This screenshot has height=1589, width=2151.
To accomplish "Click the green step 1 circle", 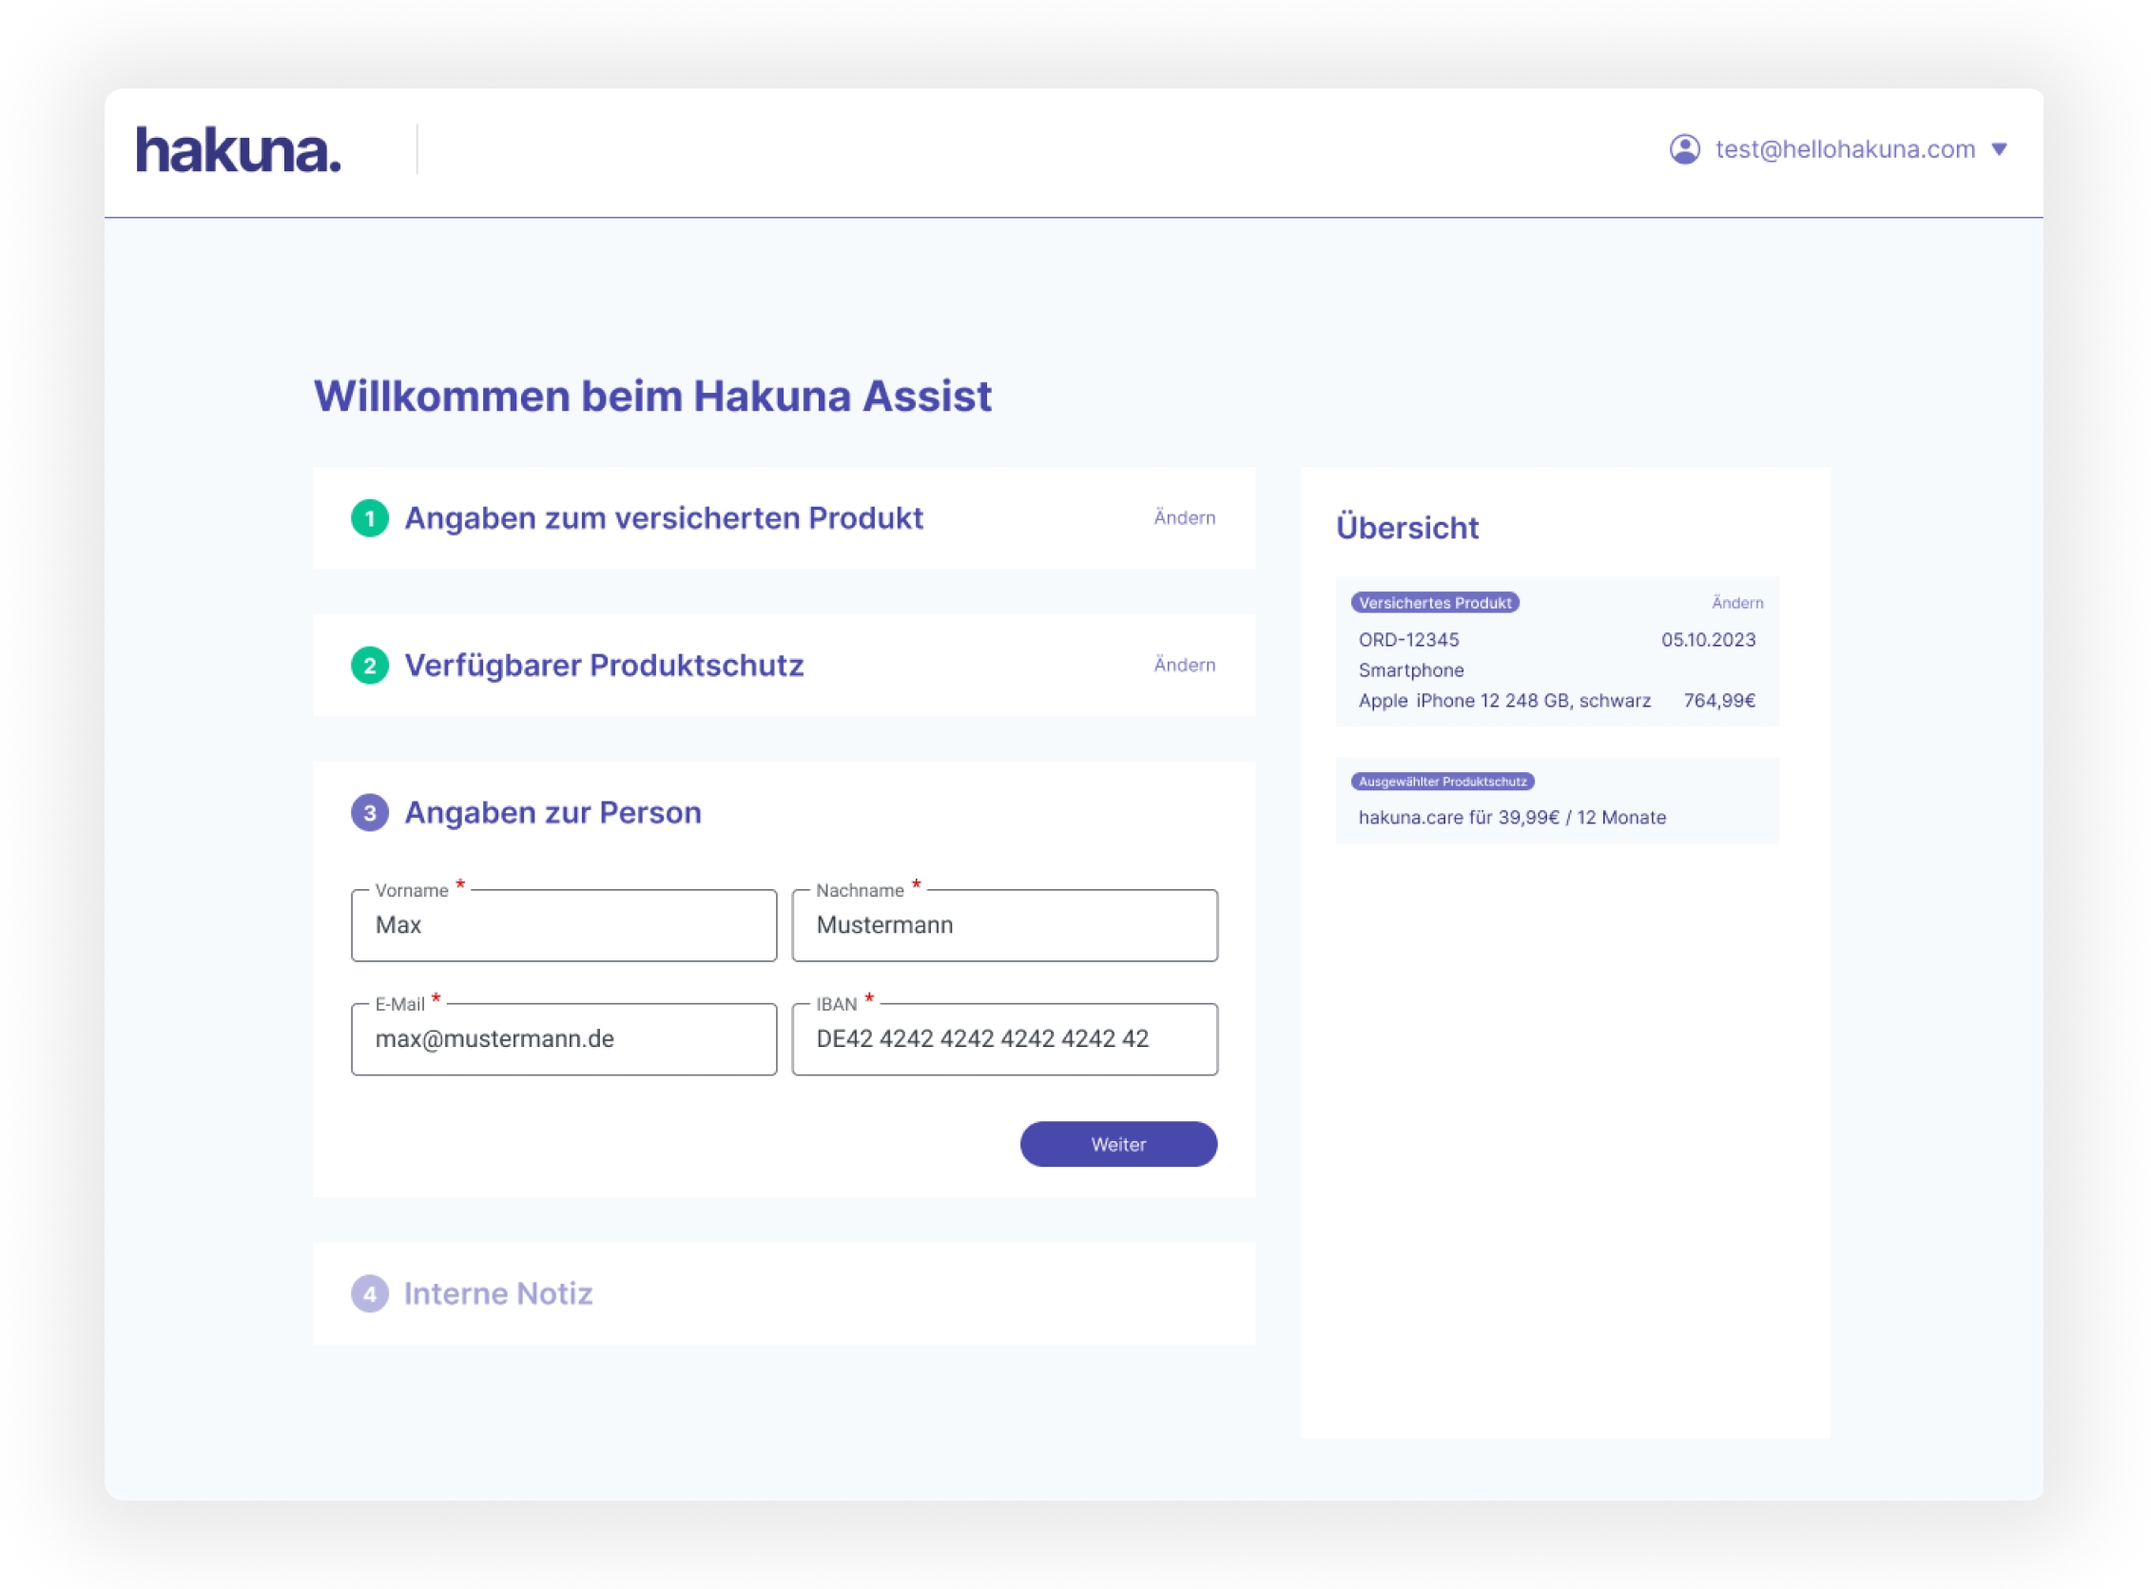I will tap(369, 518).
